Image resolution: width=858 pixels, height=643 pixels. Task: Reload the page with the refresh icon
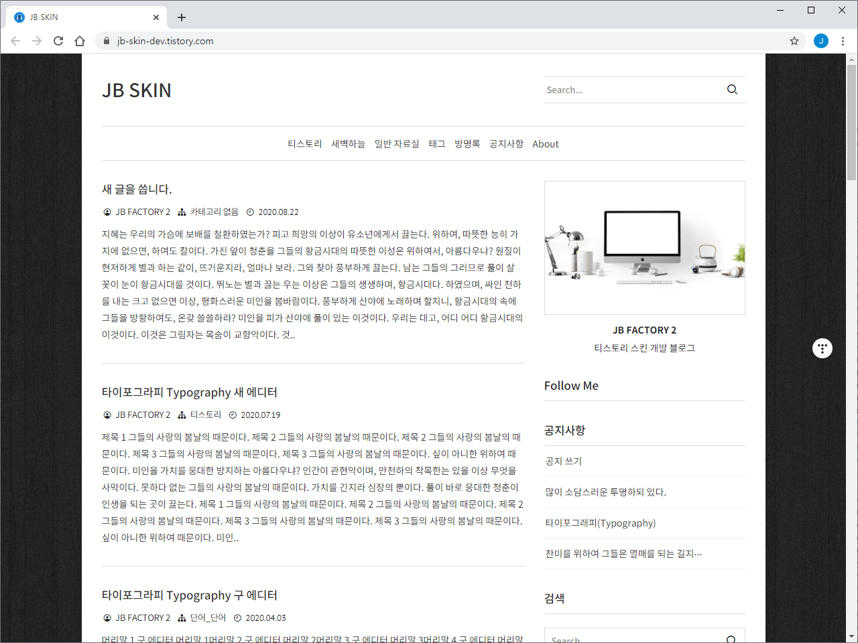pyautogui.click(x=58, y=41)
